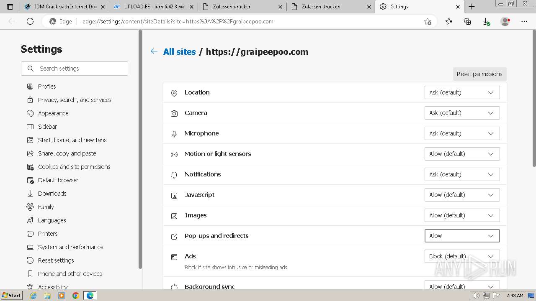
Task: Open Default browser settings section
Action: point(58,180)
